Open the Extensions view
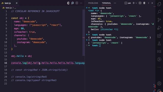 coord(159,36)
